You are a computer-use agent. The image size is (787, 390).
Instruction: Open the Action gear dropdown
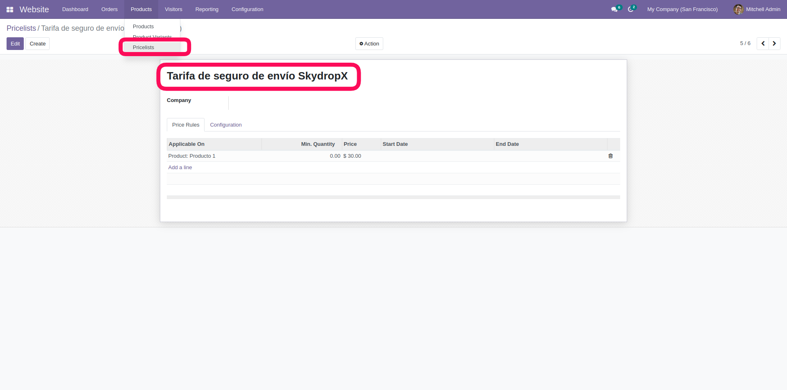click(369, 44)
